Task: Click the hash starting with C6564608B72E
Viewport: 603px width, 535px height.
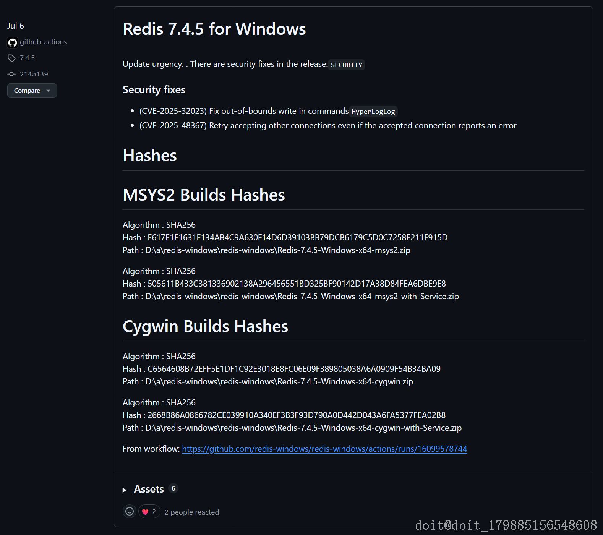Action: [294, 369]
